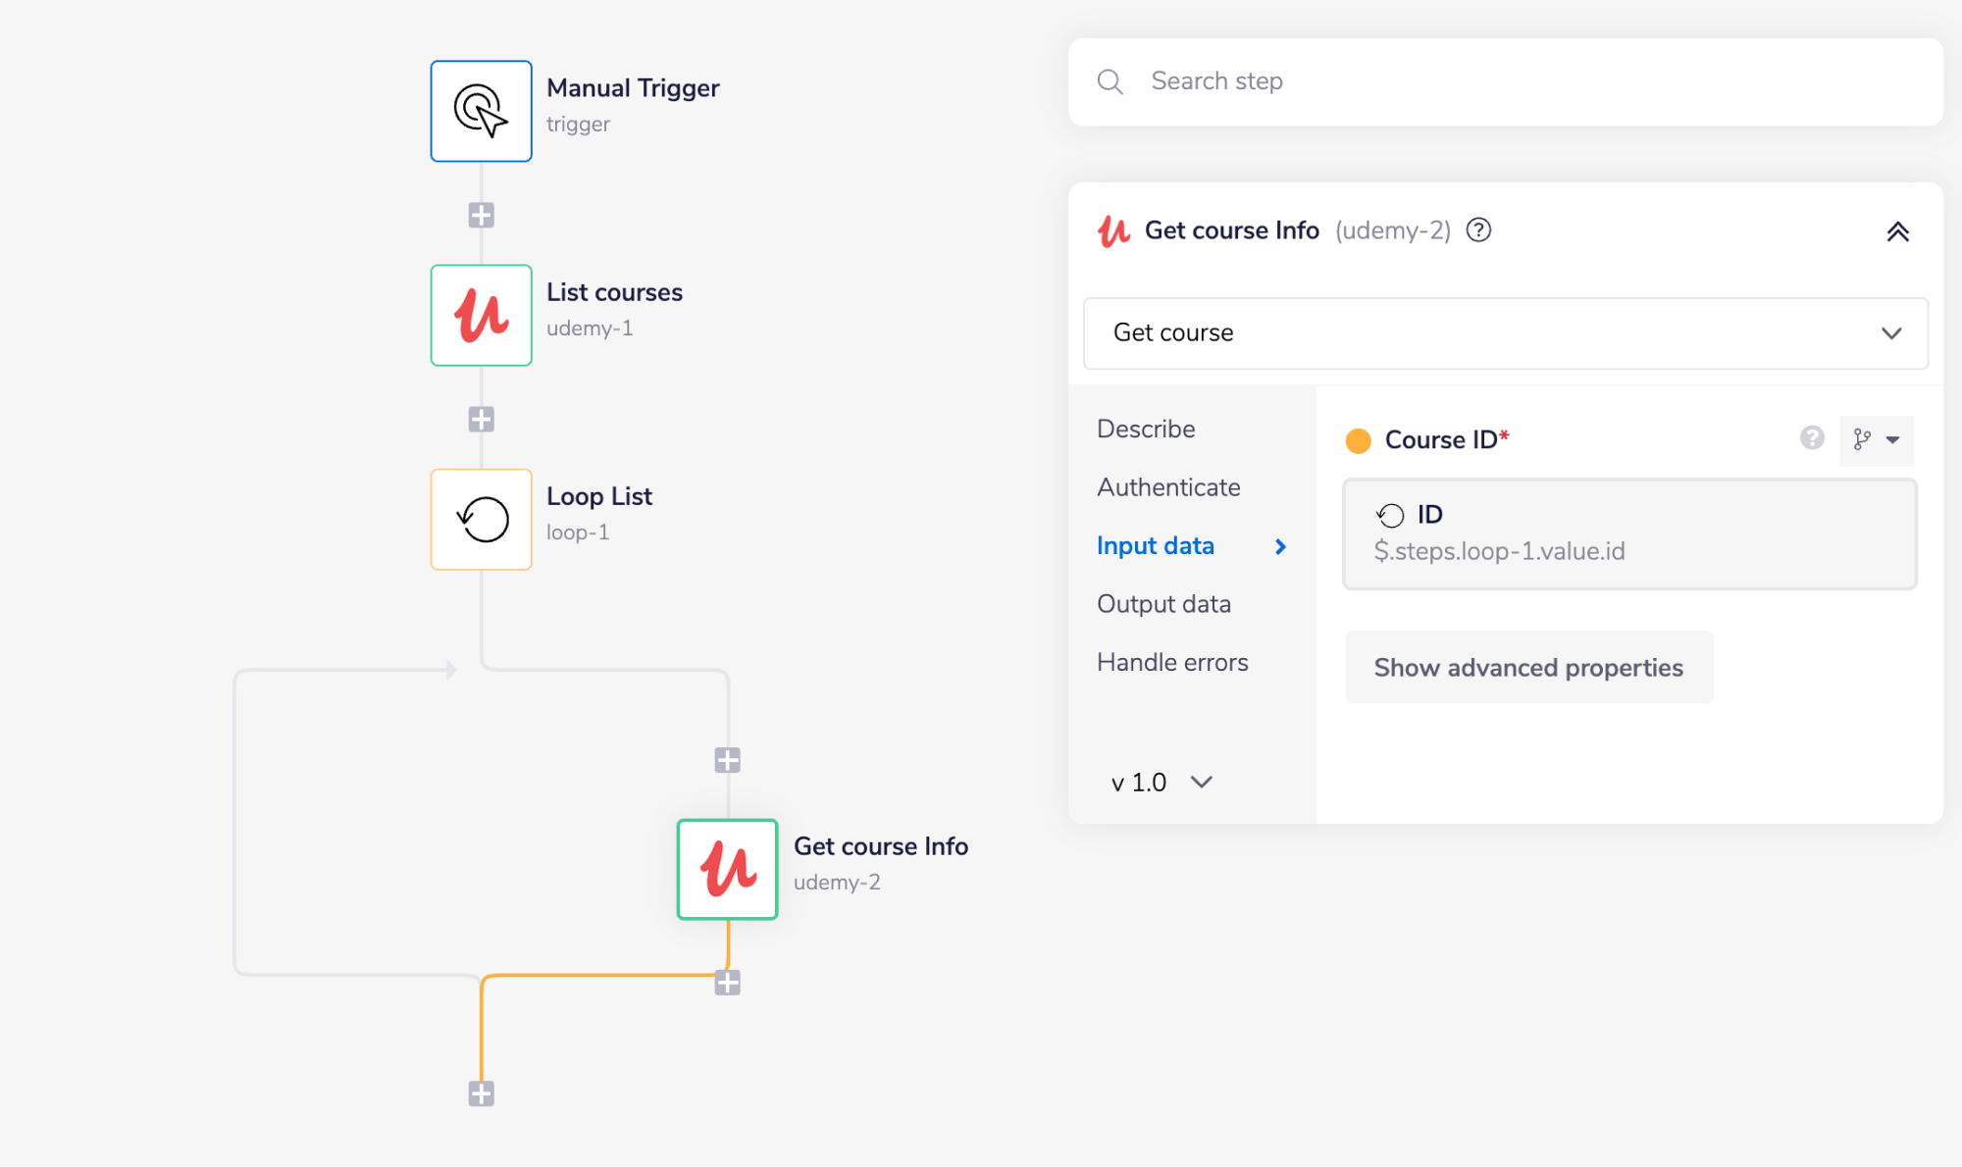The height and width of the screenshot is (1167, 1962).
Task: Click the help question mark beside udemy-2 title
Action: point(1478,230)
